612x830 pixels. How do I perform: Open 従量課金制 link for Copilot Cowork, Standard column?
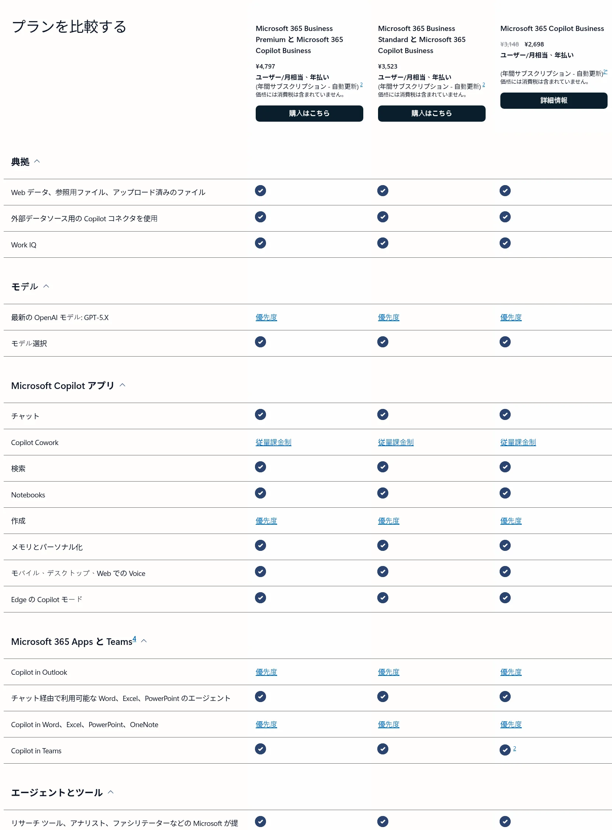396,442
